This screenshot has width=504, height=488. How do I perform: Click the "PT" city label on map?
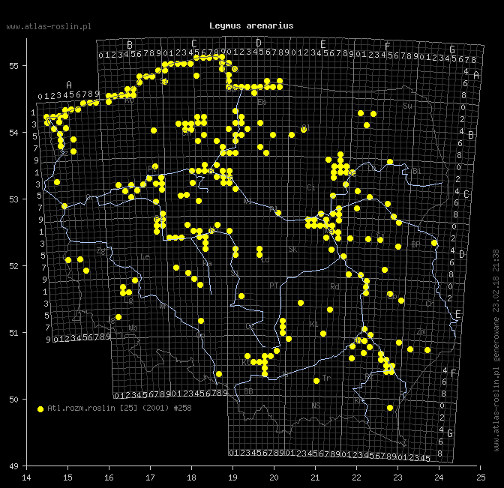(x=274, y=286)
